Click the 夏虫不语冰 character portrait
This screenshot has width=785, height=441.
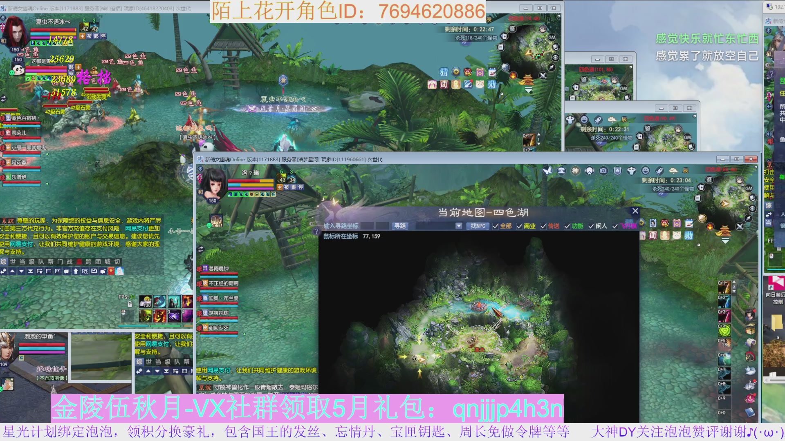point(16,31)
